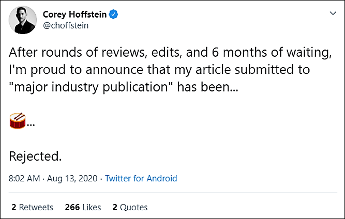Click the 8:02 AM timestamp
Screen dimensions: 345x219
click(24, 178)
